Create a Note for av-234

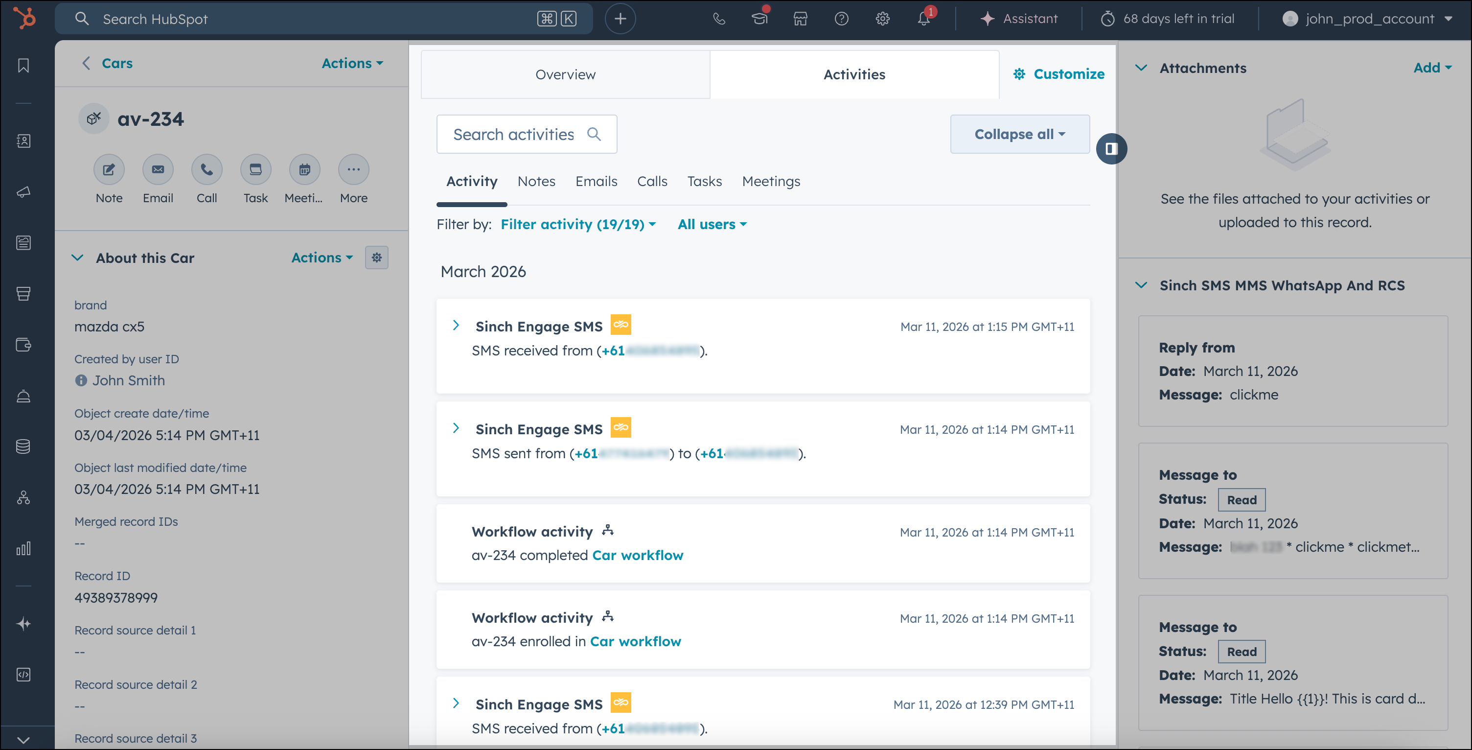tap(109, 169)
